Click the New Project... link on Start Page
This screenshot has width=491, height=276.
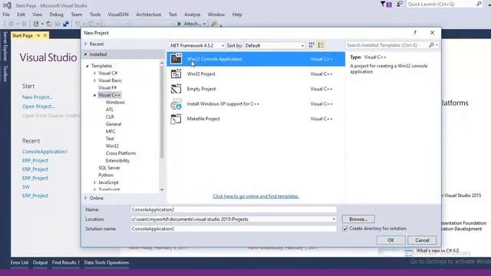[x=37, y=97]
